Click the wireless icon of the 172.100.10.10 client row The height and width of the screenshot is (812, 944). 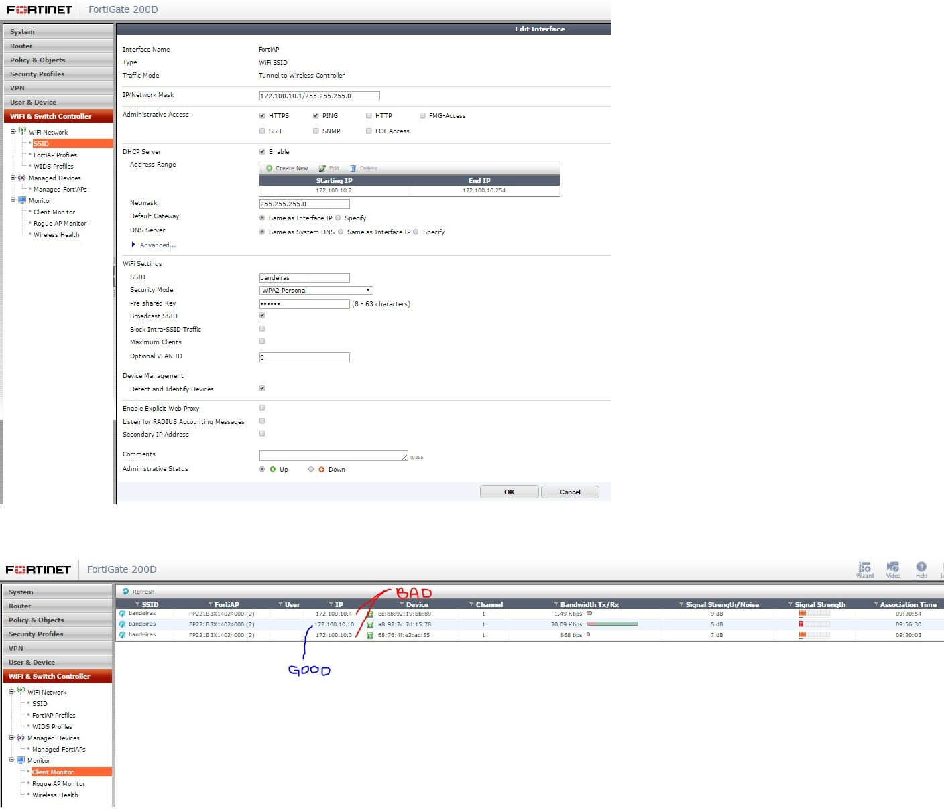122,624
